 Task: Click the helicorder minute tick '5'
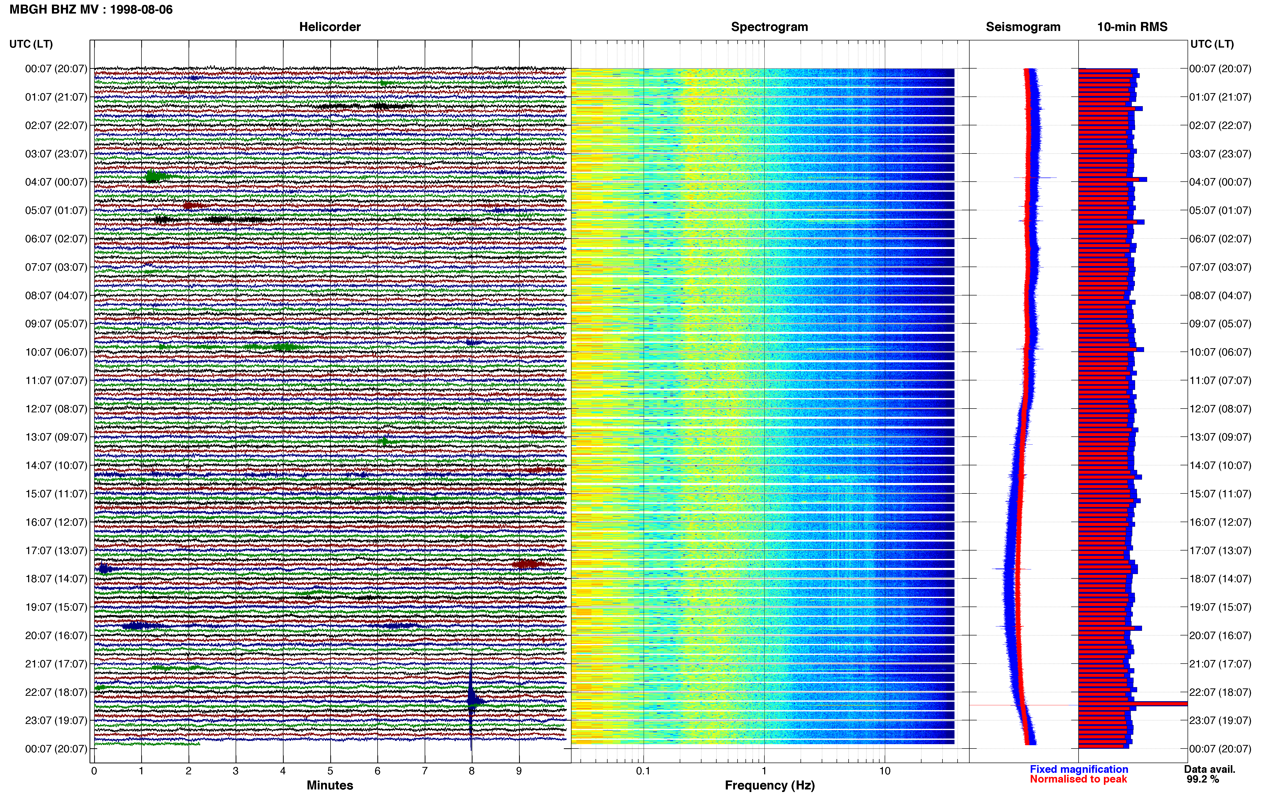330,771
